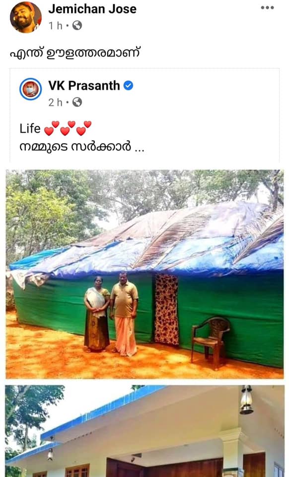Click the Jemichan Jose name link
This screenshot has width=289, height=477.
(92, 9)
